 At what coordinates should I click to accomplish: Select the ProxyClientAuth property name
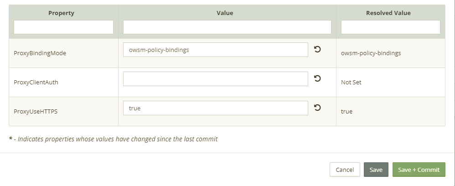point(36,82)
